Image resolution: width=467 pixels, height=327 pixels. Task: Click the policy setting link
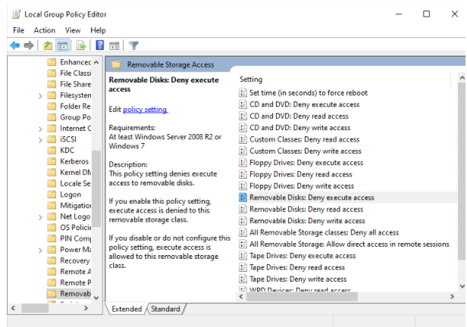tap(146, 110)
